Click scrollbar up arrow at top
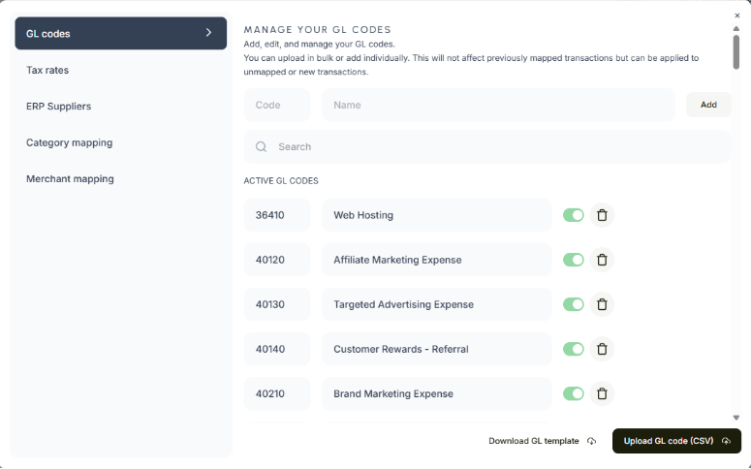This screenshot has height=469, width=751. (736, 28)
